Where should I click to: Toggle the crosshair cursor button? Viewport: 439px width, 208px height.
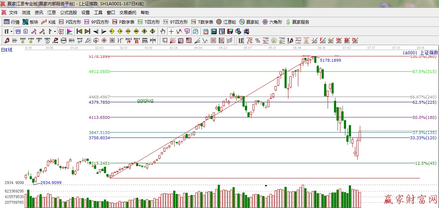[x=171, y=31]
